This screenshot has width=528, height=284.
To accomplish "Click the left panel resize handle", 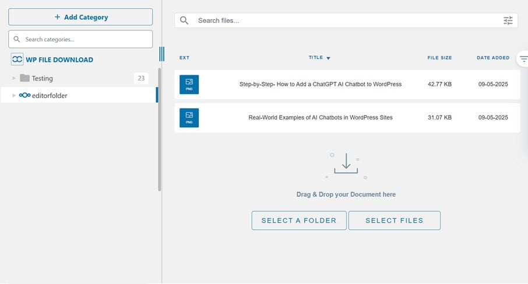I will pos(161,54).
